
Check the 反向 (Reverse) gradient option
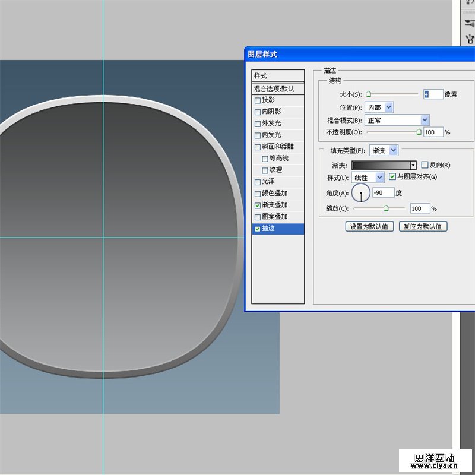(425, 165)
